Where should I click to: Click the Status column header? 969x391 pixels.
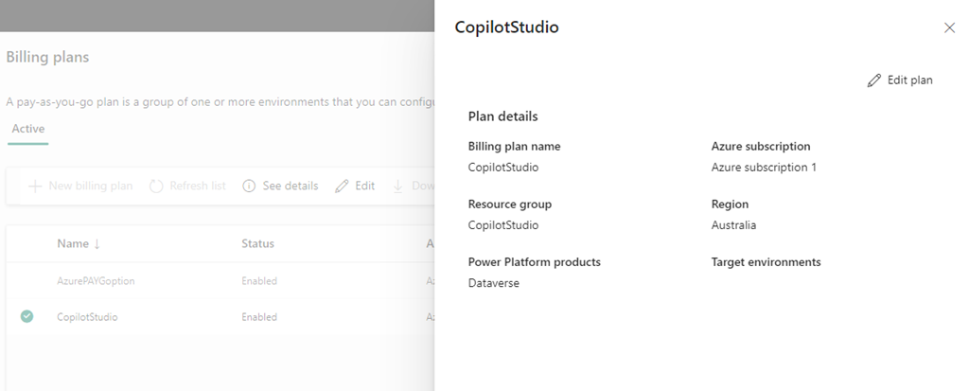(257, 243)
